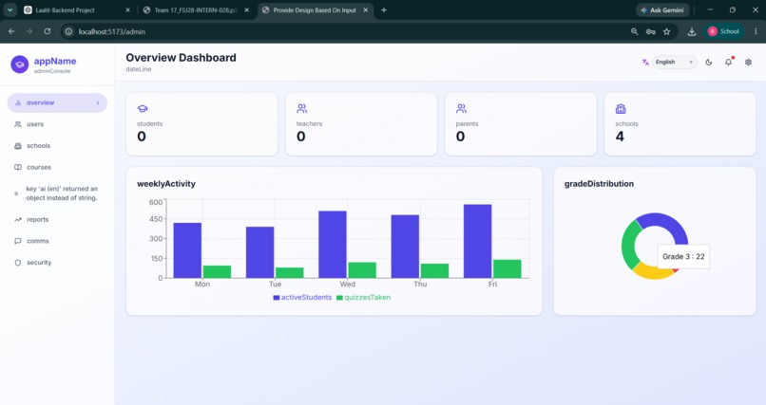This screenshot has width=766, height=405.
Task: Open the comms sidebar item
Action: coord(57,241)
